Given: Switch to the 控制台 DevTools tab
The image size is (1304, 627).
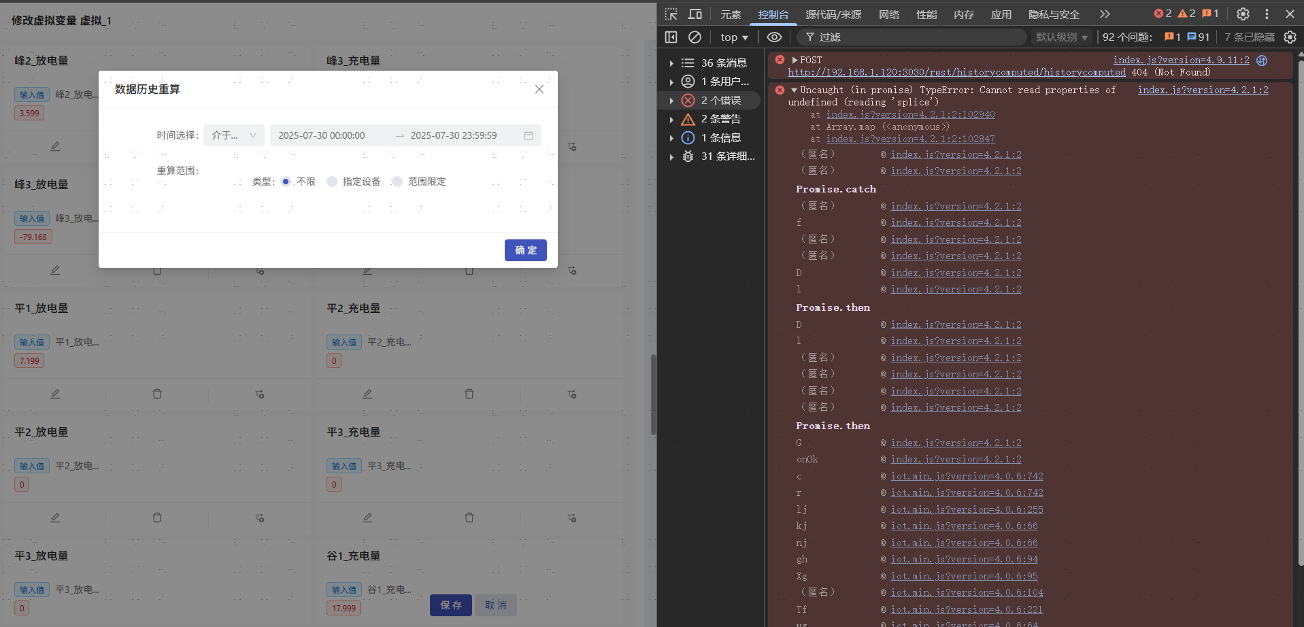Looking at the screenshot, I should pos(773,14).
